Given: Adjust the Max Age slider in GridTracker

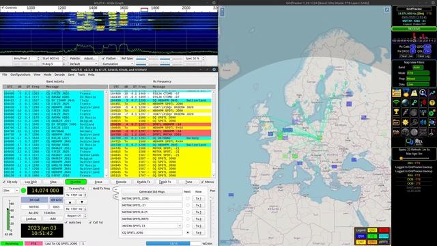Looking at the screenshot, I should 414,158.
